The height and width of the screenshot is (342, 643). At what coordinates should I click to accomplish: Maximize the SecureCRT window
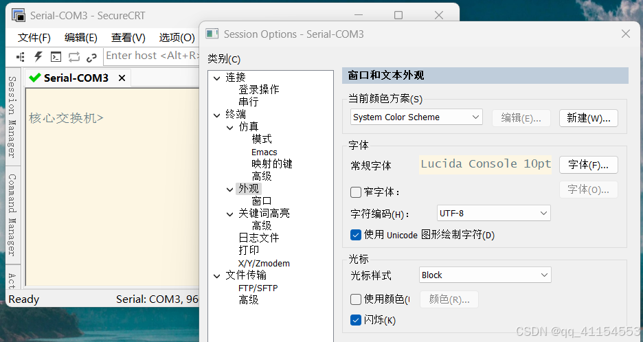[x=398, y=15]
